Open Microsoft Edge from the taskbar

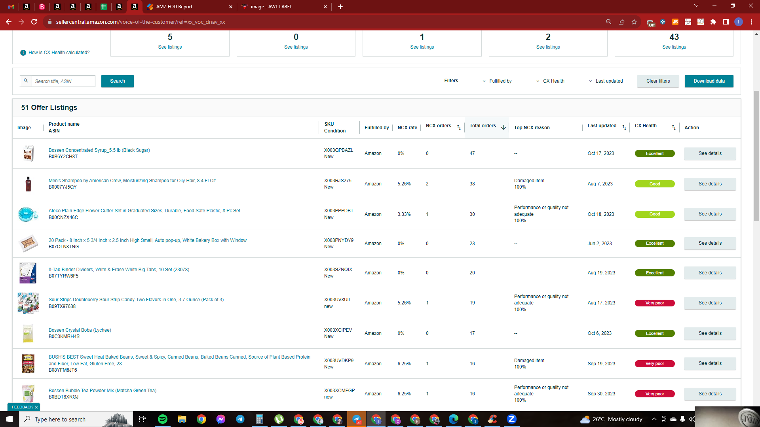[454, 419]
